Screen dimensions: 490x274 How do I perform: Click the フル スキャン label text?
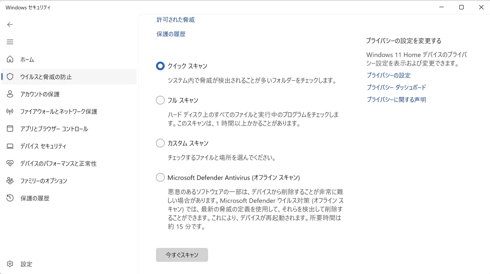tap(183, 100)
